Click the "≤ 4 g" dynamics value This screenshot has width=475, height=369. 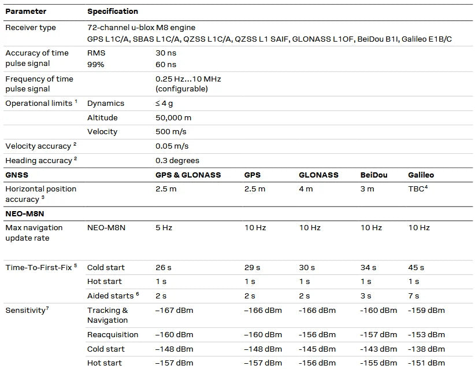pyautogui.click(x=164, y=104)
